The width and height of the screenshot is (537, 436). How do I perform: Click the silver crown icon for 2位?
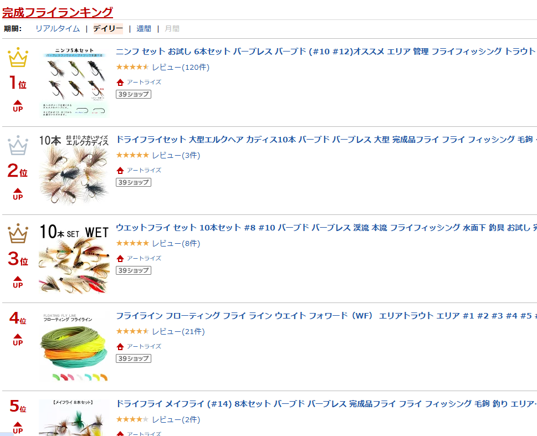click(x=18, y=145)
